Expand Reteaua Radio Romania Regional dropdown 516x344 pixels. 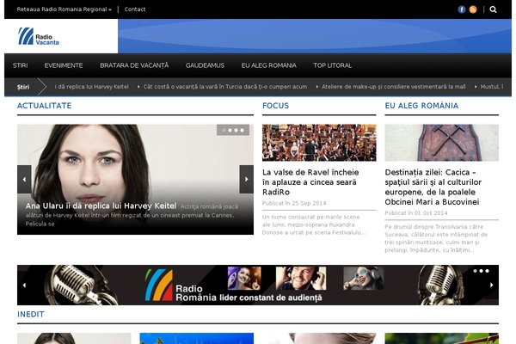click(64, 9)
